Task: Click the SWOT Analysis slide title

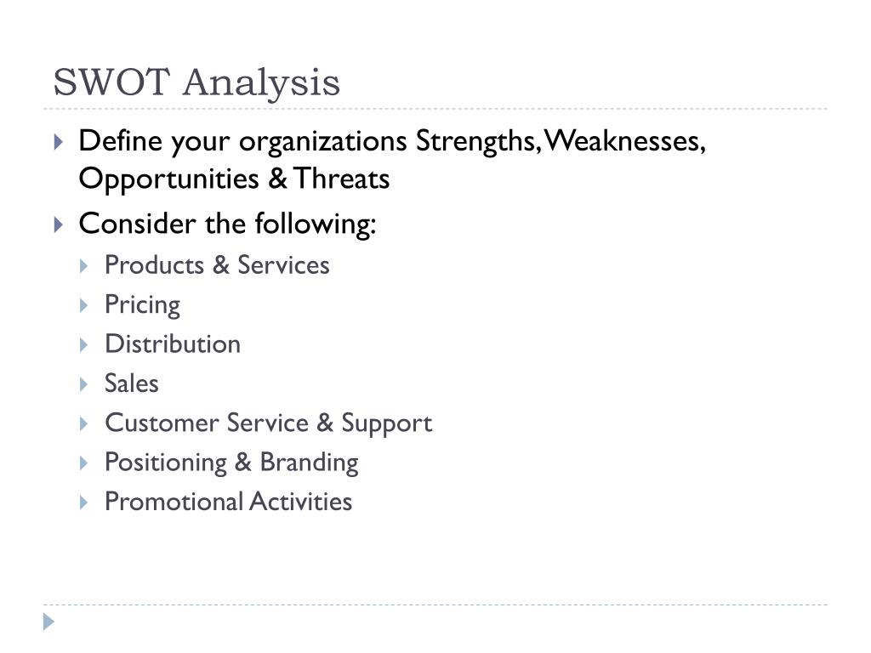Action: pyautogui.click(x=196, y=83)
